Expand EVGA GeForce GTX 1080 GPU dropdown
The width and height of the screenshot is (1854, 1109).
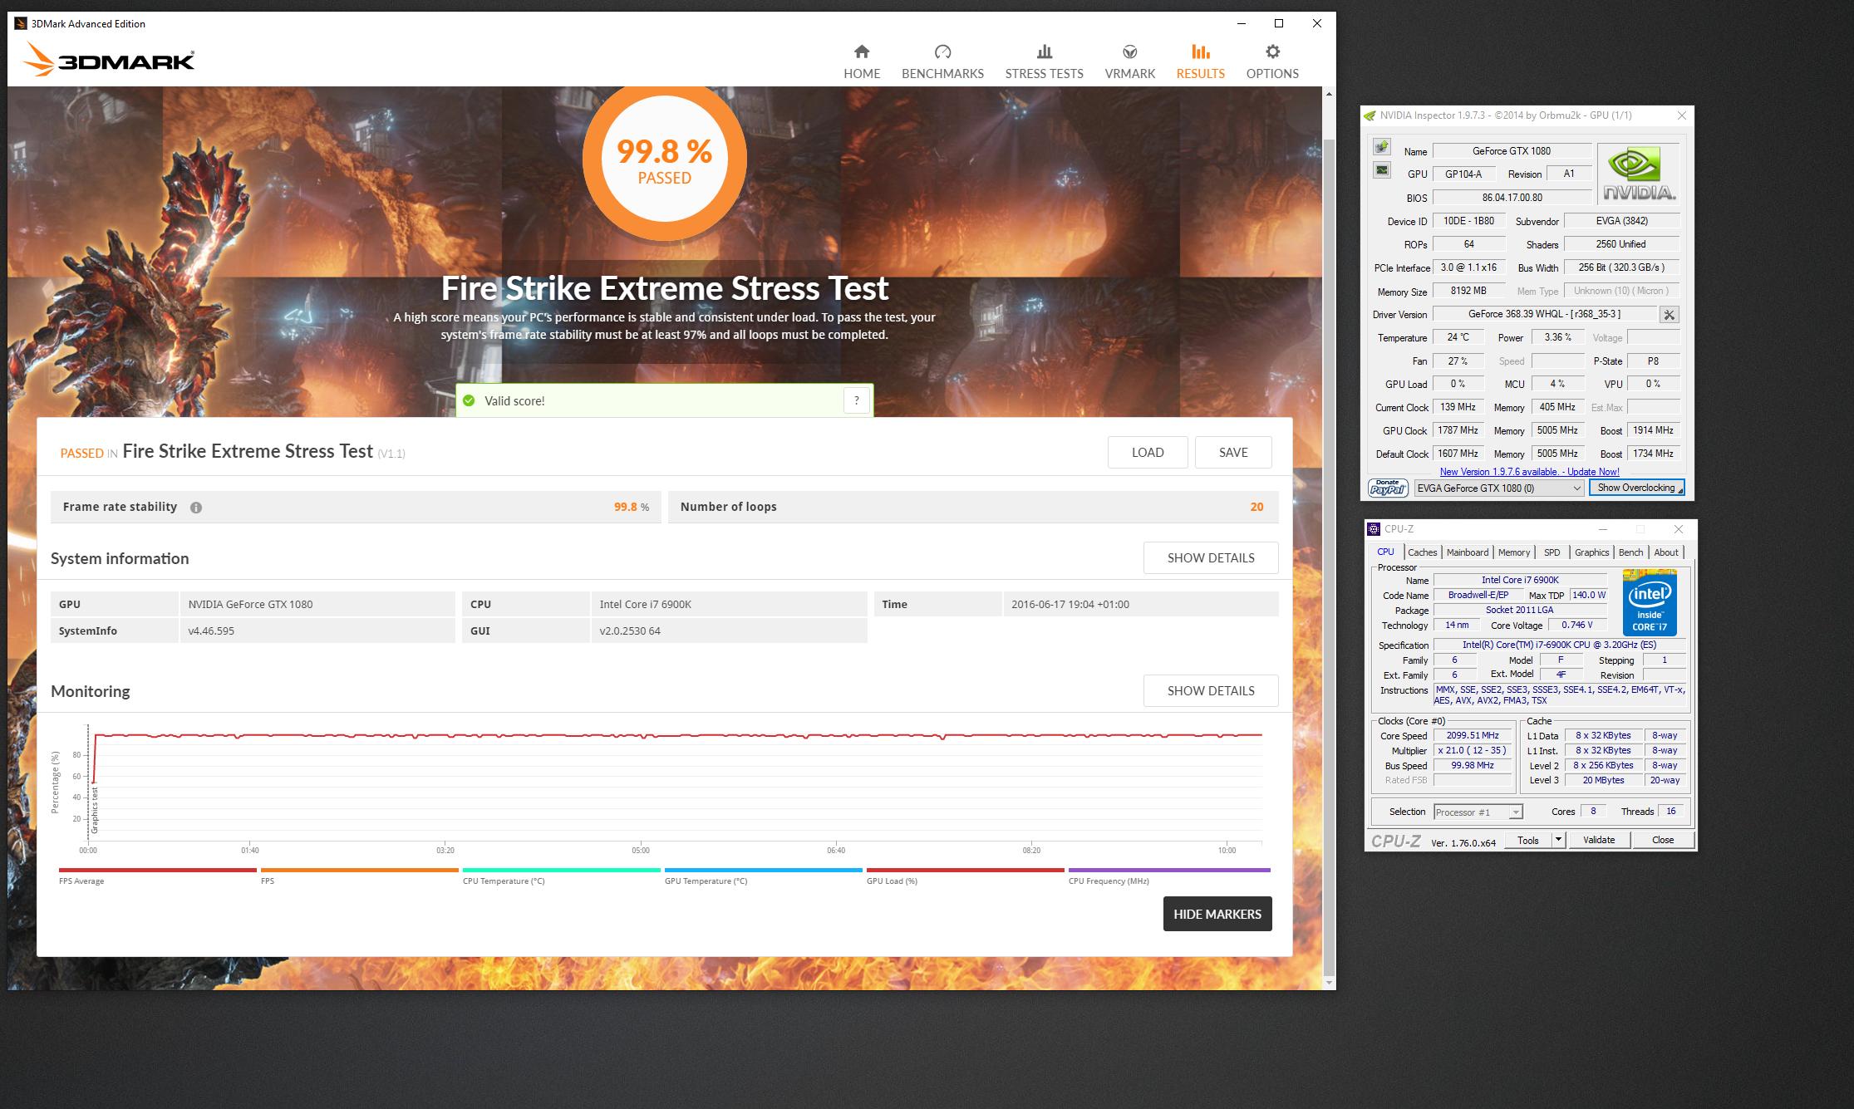pyautogui.click(x=1576, y=488)
